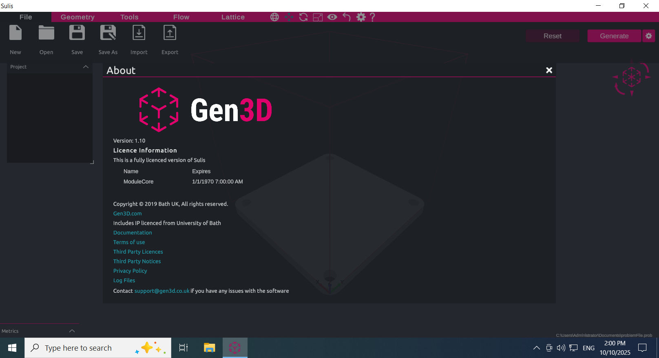
Task: Click the Generate button
Action: pos(614,36)
